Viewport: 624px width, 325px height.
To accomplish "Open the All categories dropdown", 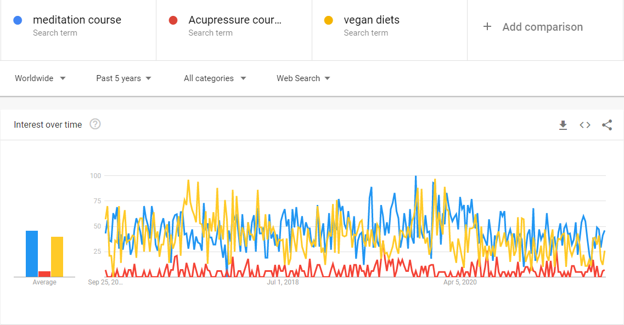I will (215, 78).
